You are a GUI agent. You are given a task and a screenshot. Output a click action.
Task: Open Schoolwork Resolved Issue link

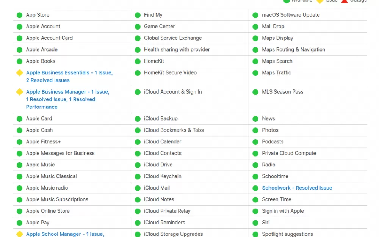(x=297, y=188)
